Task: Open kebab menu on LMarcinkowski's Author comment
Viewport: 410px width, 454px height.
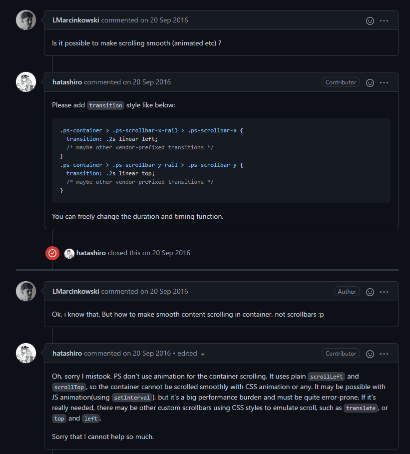Action: pyautogui.click(x=384, y=292)
